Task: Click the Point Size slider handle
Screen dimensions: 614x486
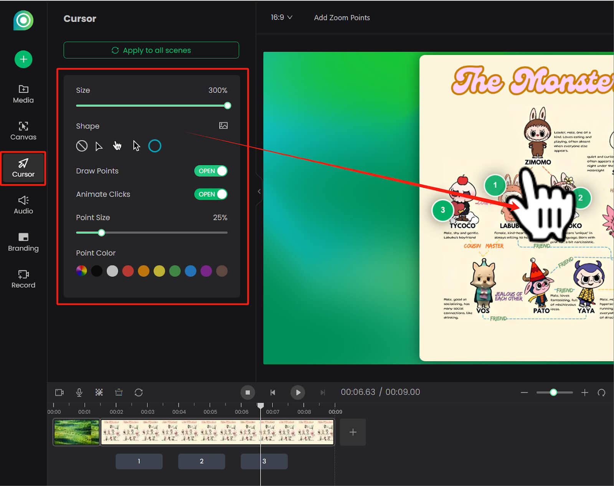Action: 101,233
